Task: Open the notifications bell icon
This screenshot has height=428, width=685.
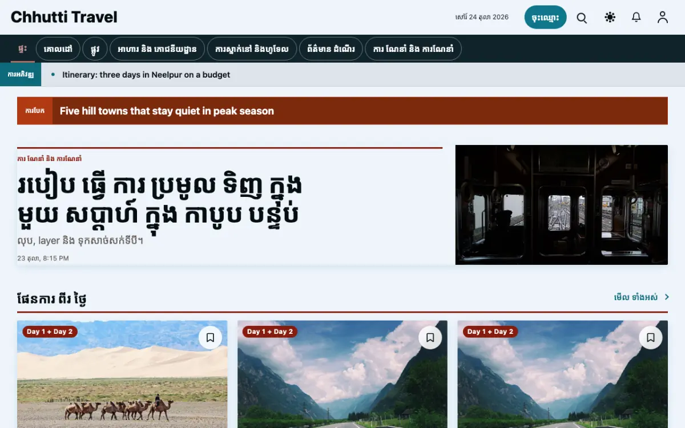Action: [636, 18]
